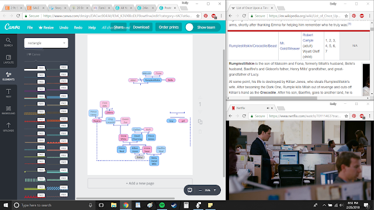This screenshot has height=210, width=374.
Task: Show hidden system tray icons chevron
Action: [x=324, y=205]
